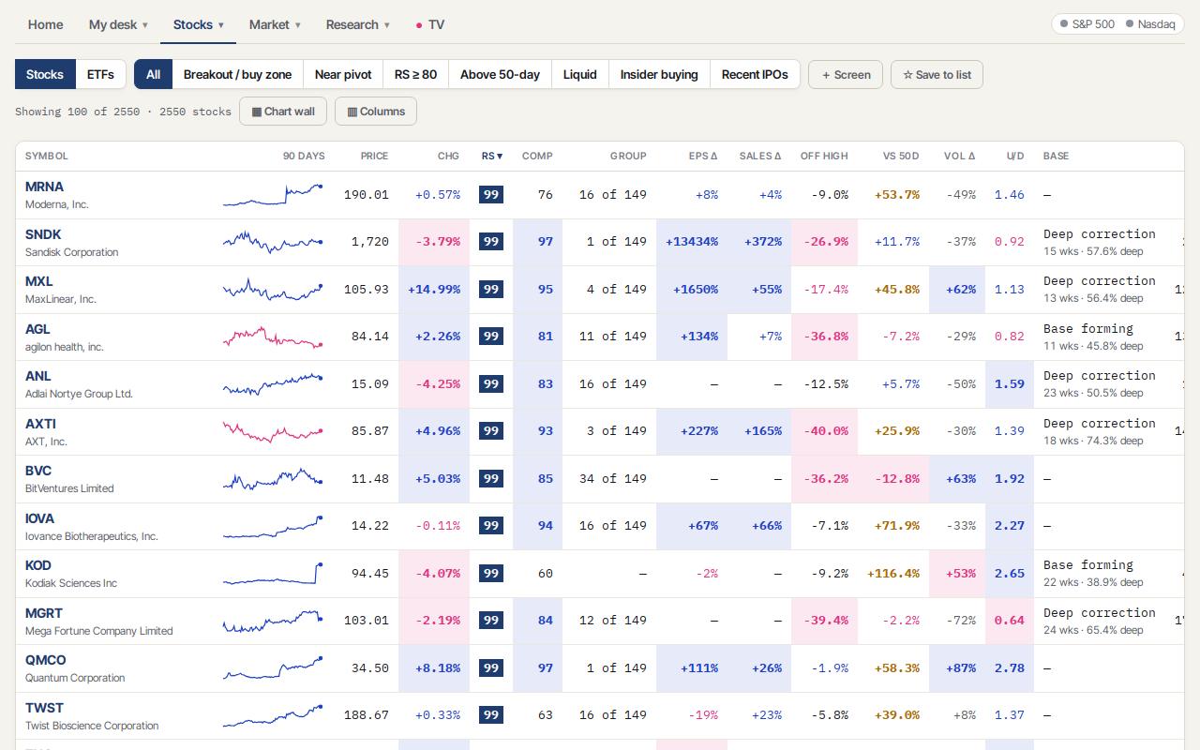This screenshot has width=1200, height=750.
Task: Open the MXL symbol link
Action: pos(38,281)
